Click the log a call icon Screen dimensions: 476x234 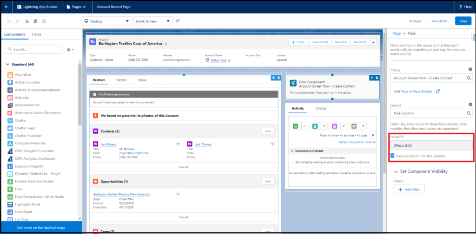[315, 126]
